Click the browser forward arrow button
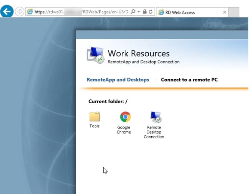This screenshot has height=194, width=250. pos(19,11)
